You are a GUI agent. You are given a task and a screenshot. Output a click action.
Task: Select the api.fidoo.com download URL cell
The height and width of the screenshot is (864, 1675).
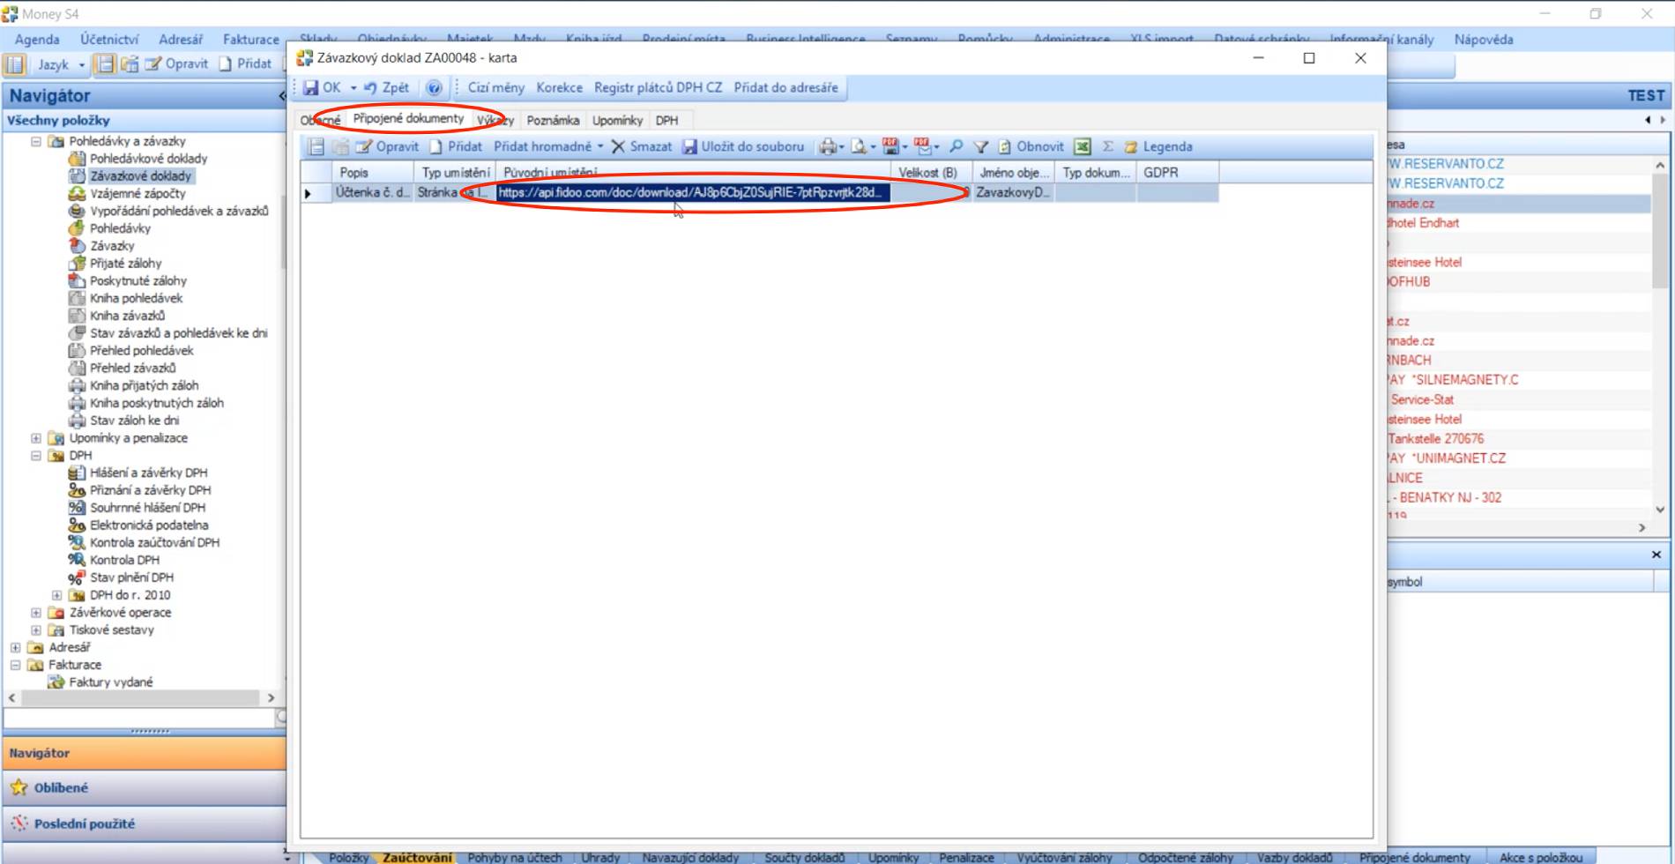pos(693,192)
